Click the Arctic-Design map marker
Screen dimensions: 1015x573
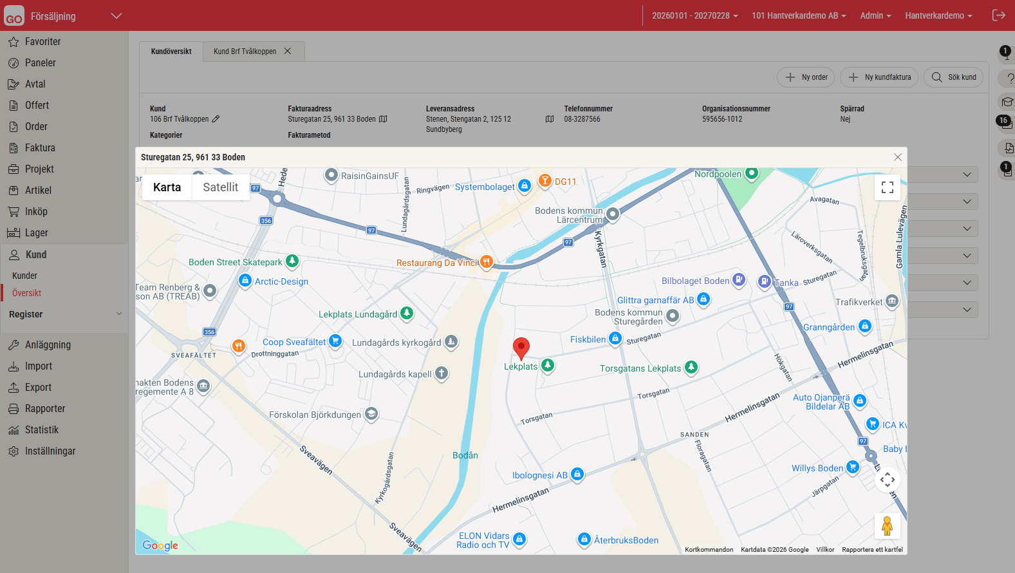pyautogui.click(x=245, y=281)
